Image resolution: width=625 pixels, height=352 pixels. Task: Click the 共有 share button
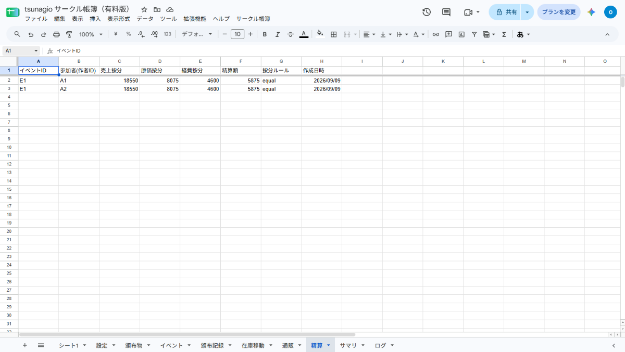(505, 12)
